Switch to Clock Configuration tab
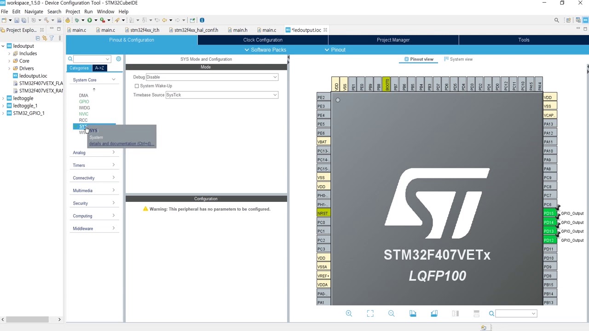The height and width of the screenshot is (331, 589). click(263, 40)
